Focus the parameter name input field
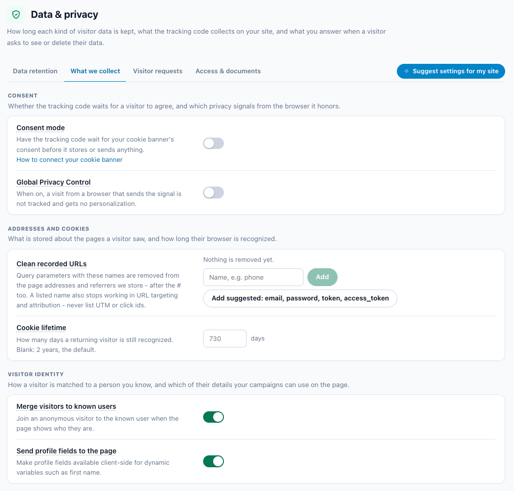Screen dimensions: 514x491 tap(253, 277)
